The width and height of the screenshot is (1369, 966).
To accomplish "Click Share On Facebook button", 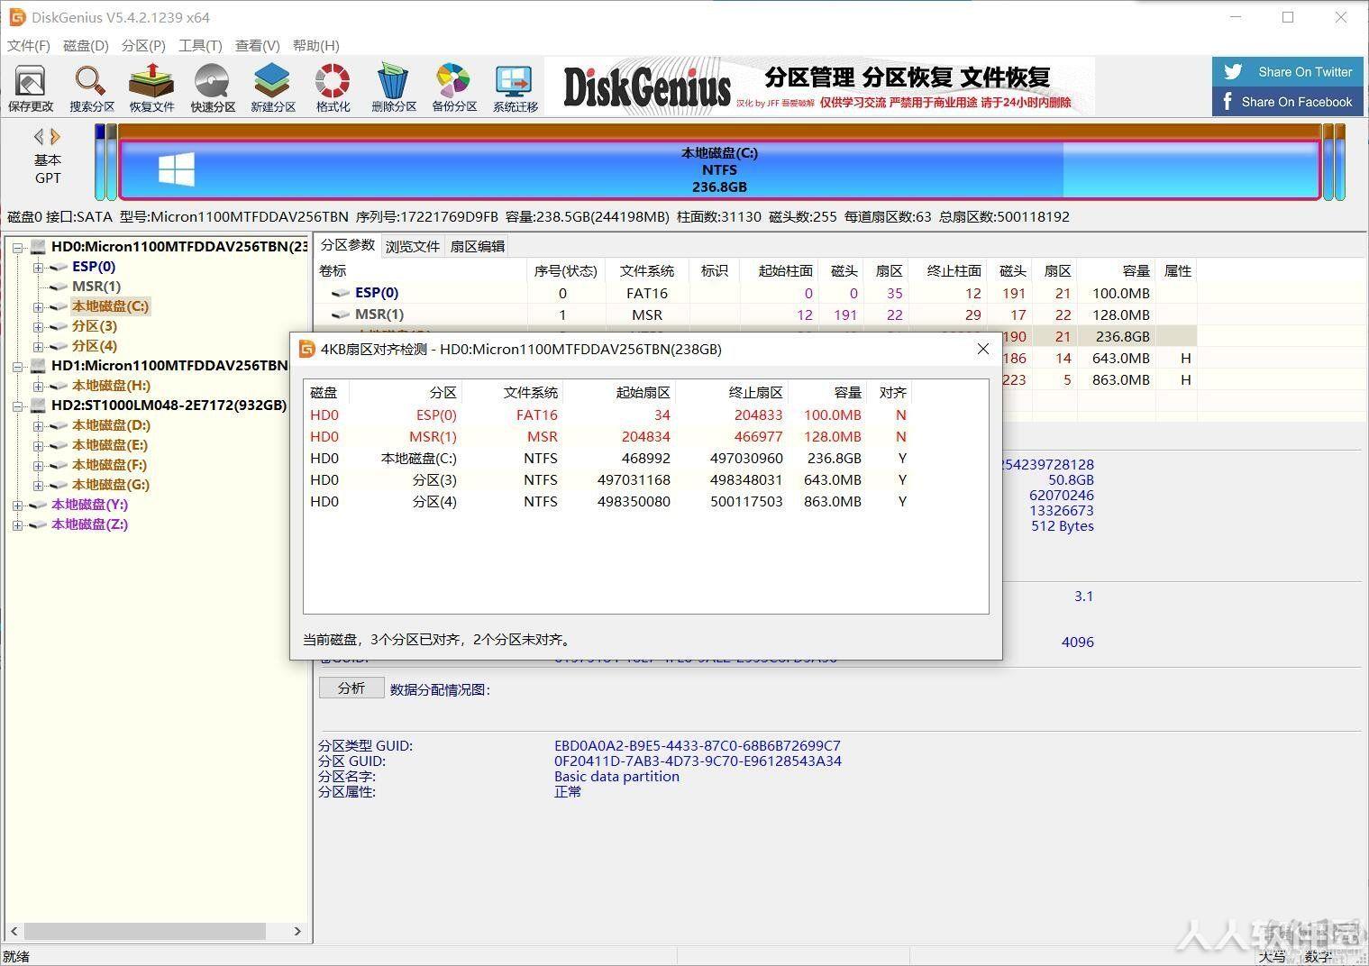I will pyautogui.click(x=1288, y=102).
